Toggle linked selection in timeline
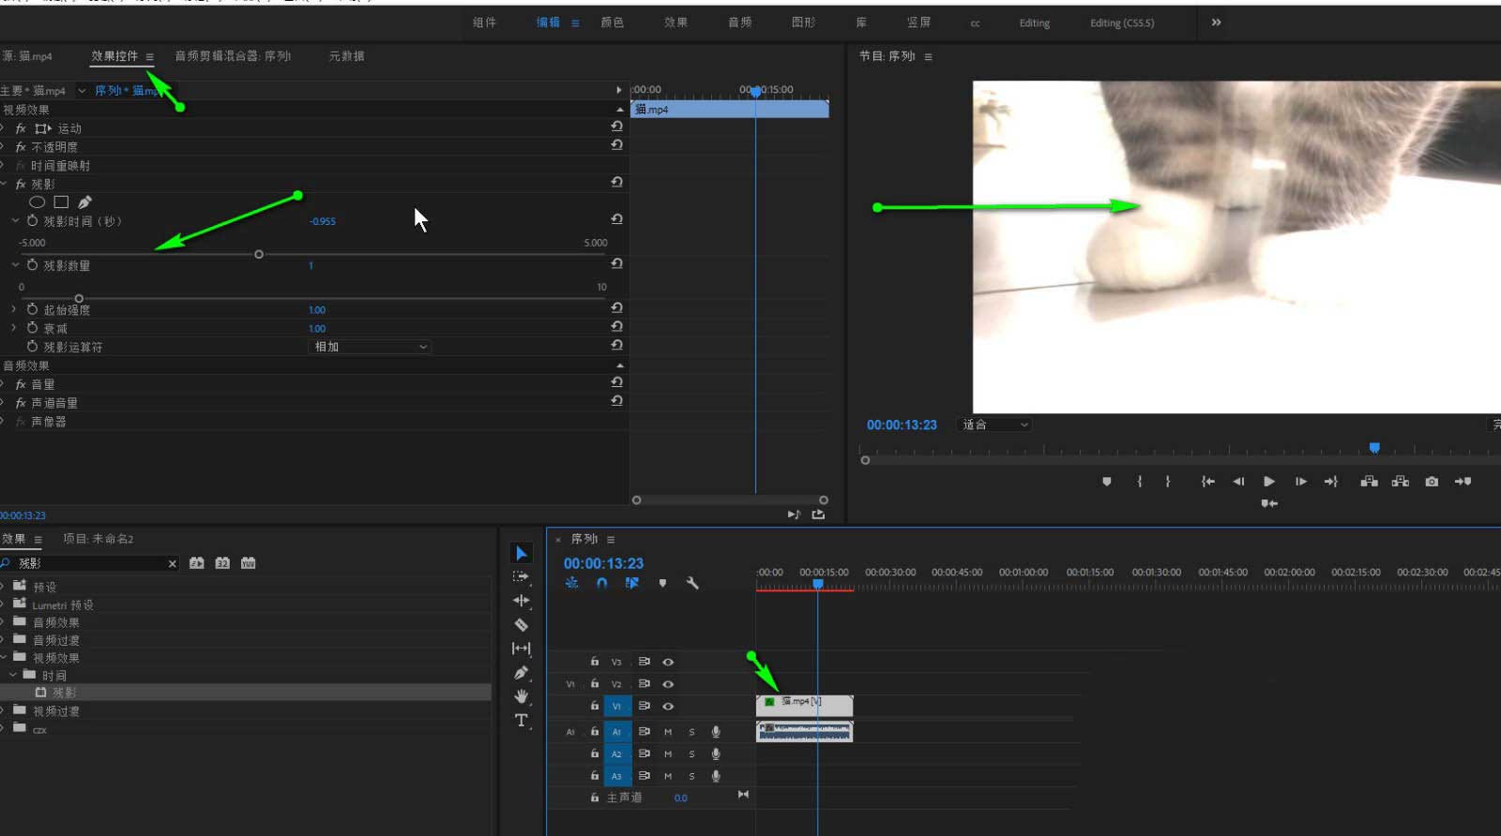This screenshot has height=836, width=1501. coord(632,583)
